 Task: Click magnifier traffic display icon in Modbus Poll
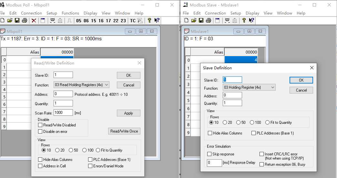tap(140, 21)
